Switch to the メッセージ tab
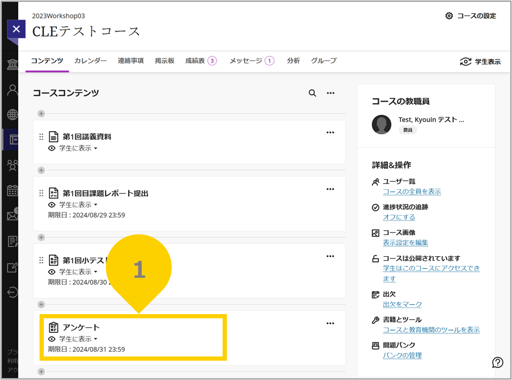This screenshot has width=512, height=380. tap(252, 61)
